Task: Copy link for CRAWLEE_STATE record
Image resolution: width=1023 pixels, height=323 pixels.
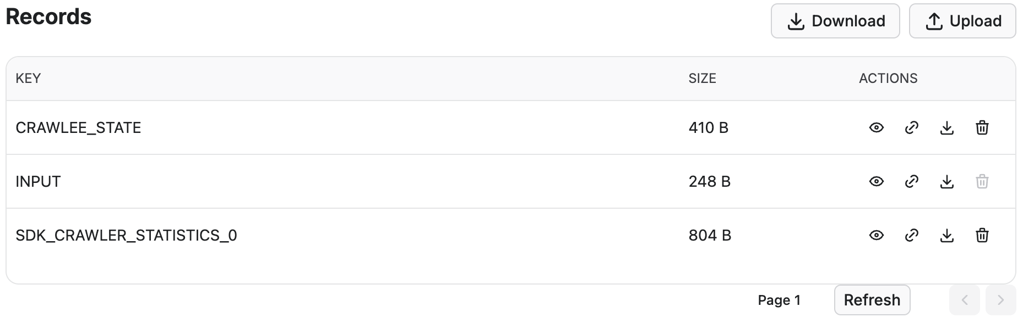Action: pos(911,128)
